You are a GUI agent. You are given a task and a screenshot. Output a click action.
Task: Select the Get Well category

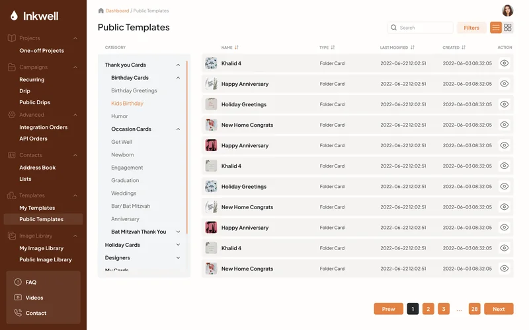(x=122, y=142)
